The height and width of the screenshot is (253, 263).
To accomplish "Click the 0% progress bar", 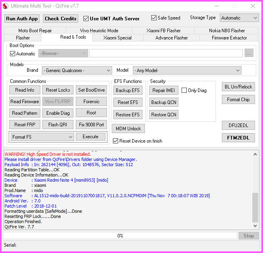I will 120,236.
